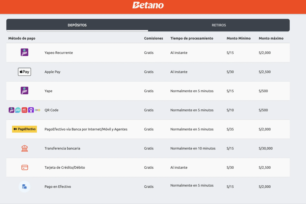Click the Yape icon in Yapeo Recurrente row
Viewport: 306px width, 204px height.
click(x=24, y=52)
